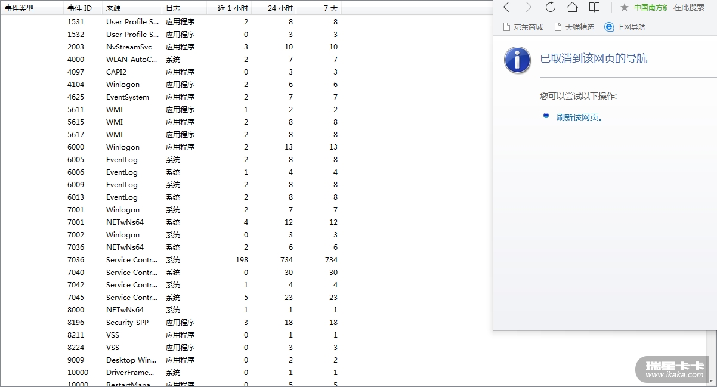This screenshot has width=717, height=387.
Task: Click the 198 count in 近 1 小时
Action: pos(242,259)
